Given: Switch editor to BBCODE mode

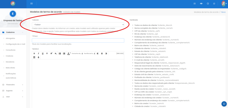Looking at the screenshot, I should click(x=120, y=53).
